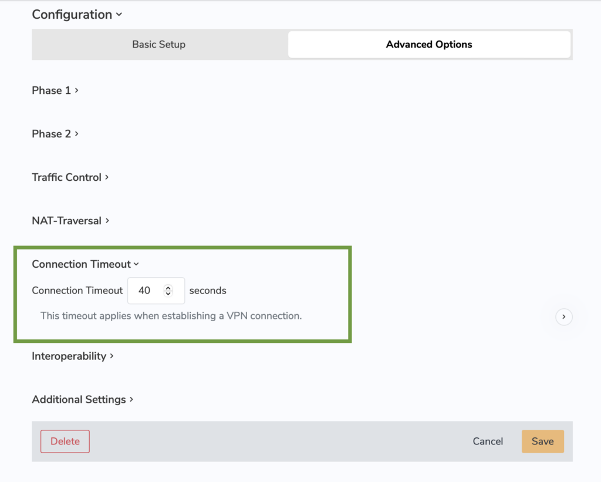Expand the Additional Settings section
Image resolution: width=601 pixels, height=482 pixels.
[x=82, y=400]
